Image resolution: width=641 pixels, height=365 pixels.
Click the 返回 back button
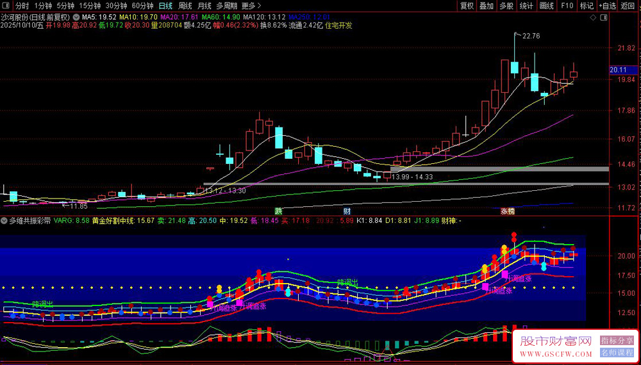(x=628, y=6)
